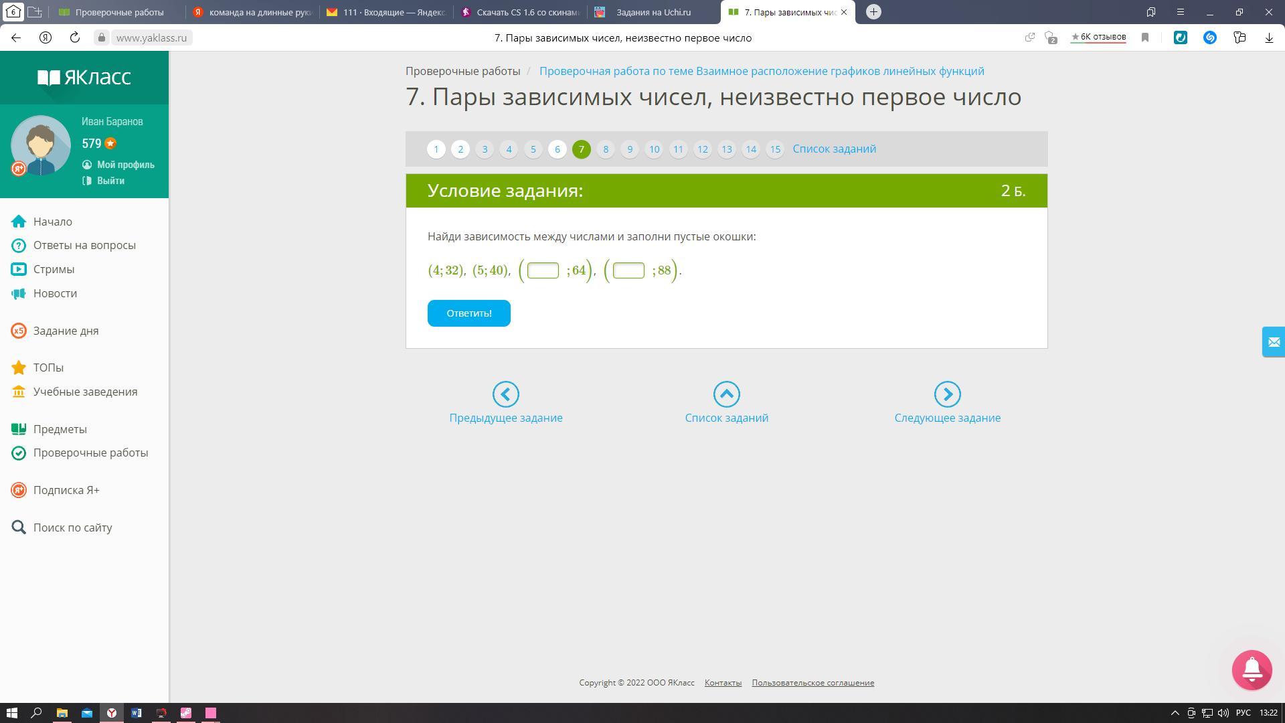
Task: Click the browser bookmark icon
Action: tap(1145, 37)
